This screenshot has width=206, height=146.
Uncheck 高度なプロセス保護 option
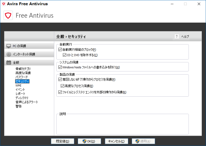pos(62,86)
